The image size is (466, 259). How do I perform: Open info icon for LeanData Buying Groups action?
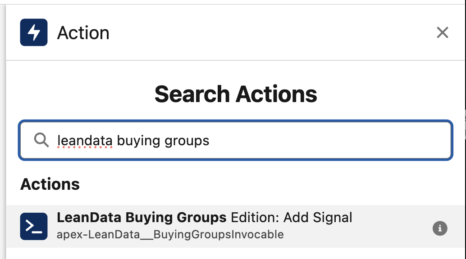pyautogui.click(x=440, y=228)
